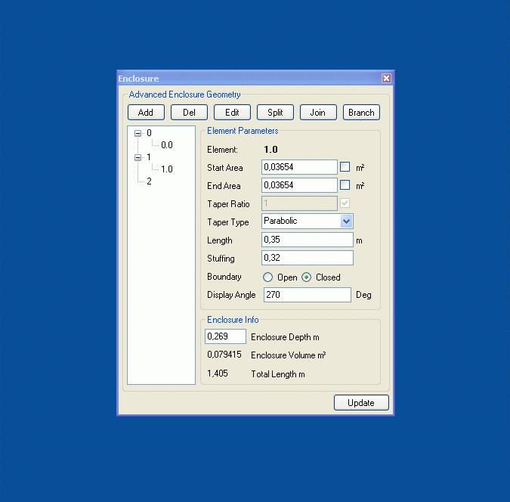Click the Del button
The image size is (510, 502).
click(x=189, y=113)
